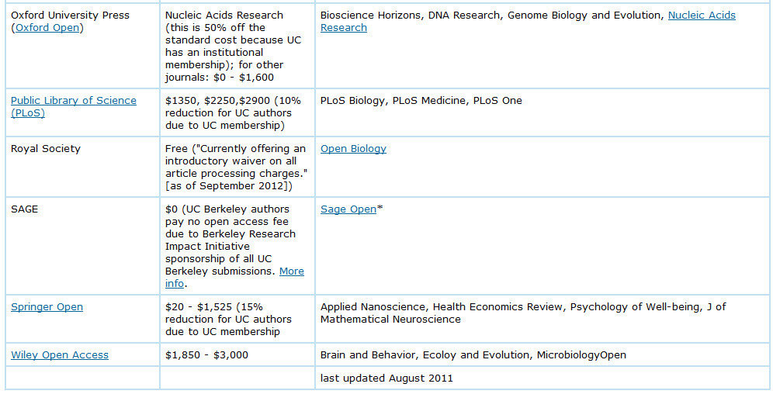Viewport: 773px width, 401px height.
Task: Open the Wiley Open Access link
Action: 60,355
